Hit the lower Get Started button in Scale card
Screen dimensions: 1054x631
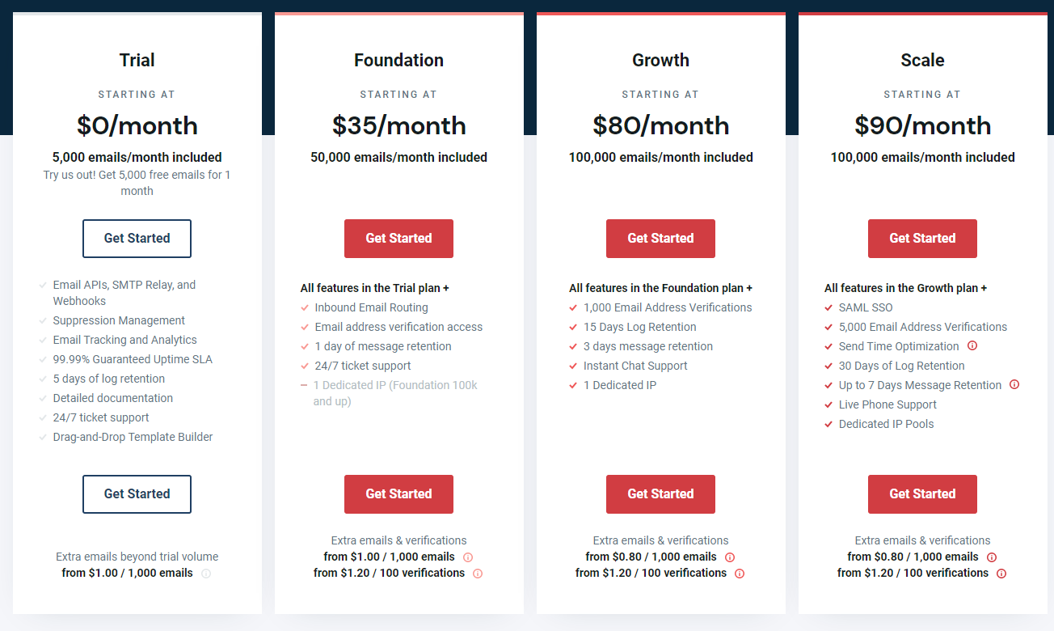[922, 494]
